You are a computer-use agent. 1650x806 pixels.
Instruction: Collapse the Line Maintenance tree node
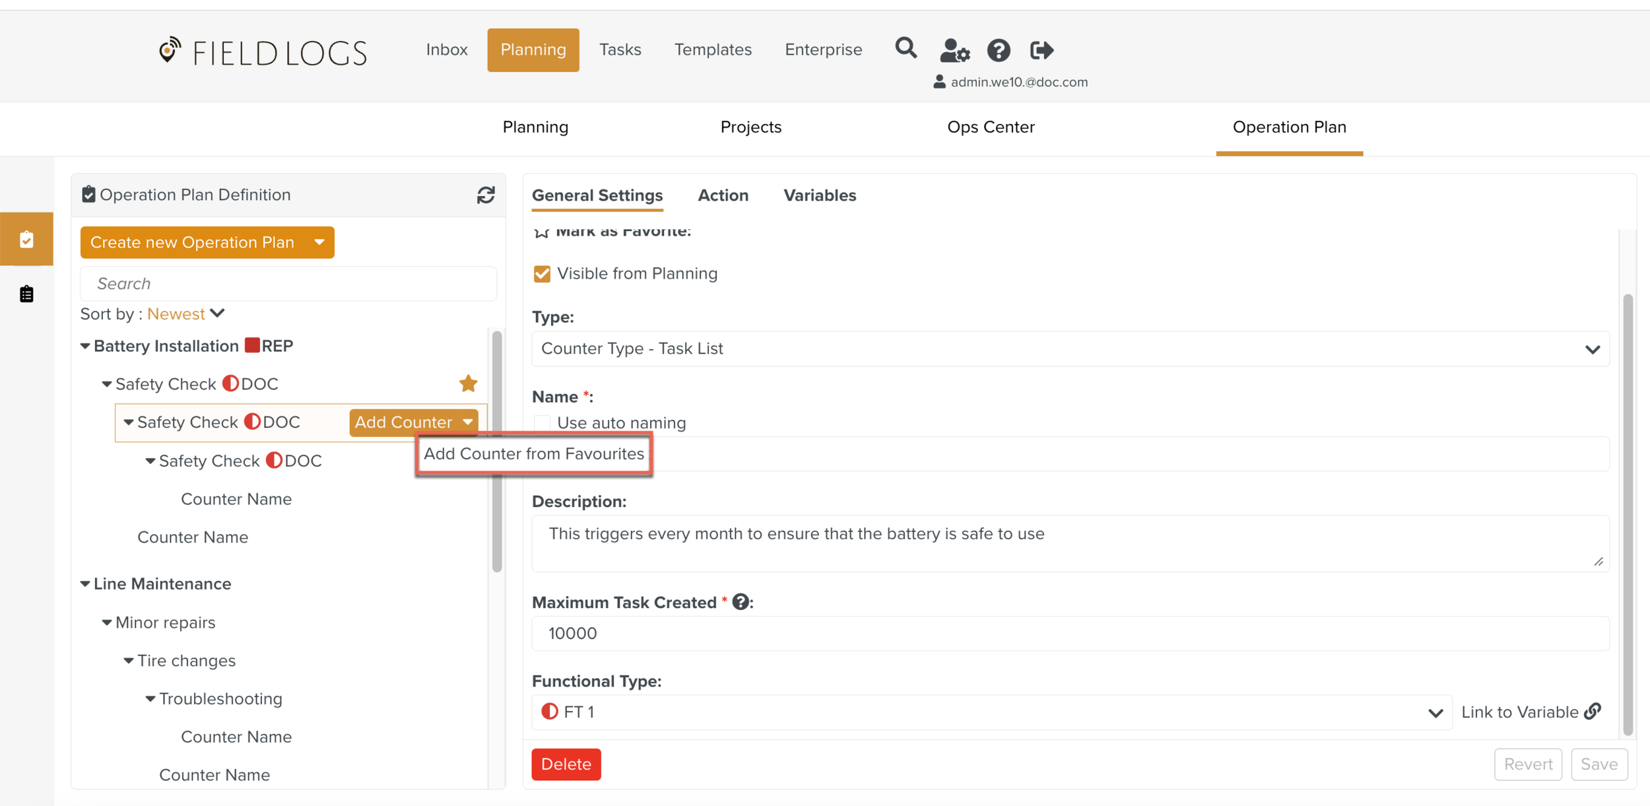click(x=85, y=584)
